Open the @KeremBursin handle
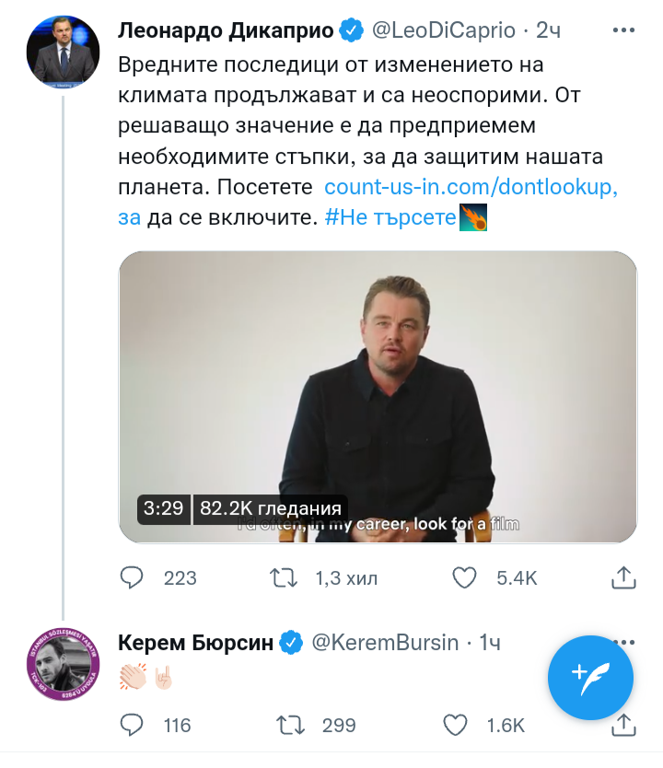The height and width of the screenshot is (768, 663). pyautogui.click(x=386, y=643)
